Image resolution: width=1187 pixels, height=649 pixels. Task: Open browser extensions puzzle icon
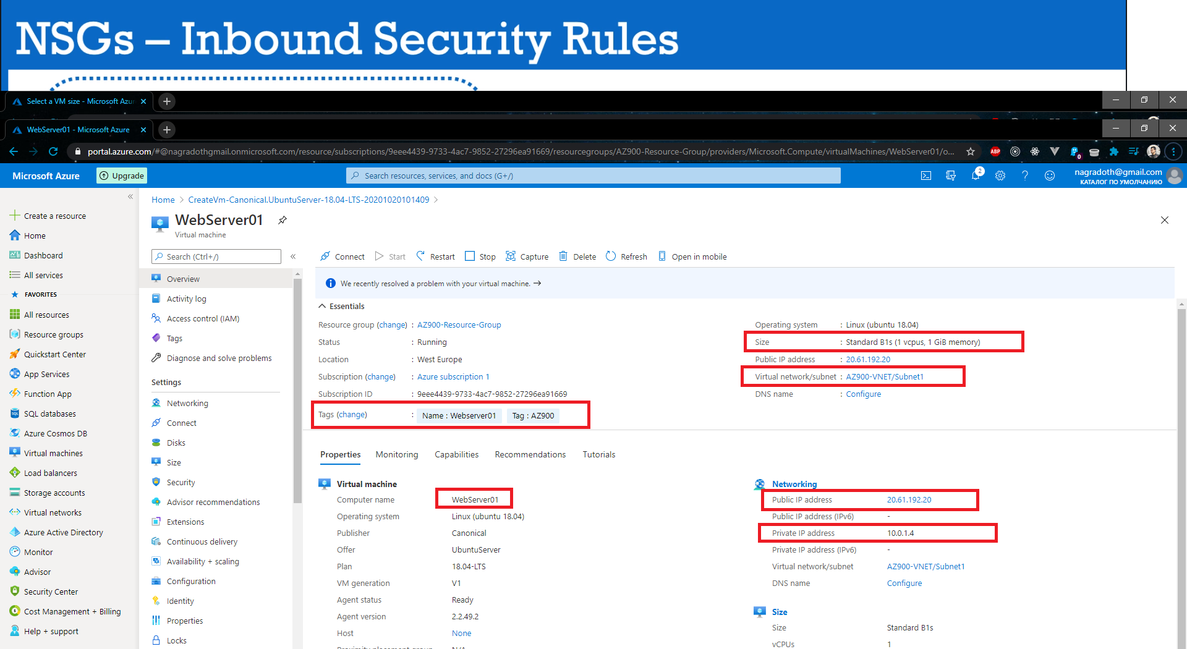pos(1114,151)
